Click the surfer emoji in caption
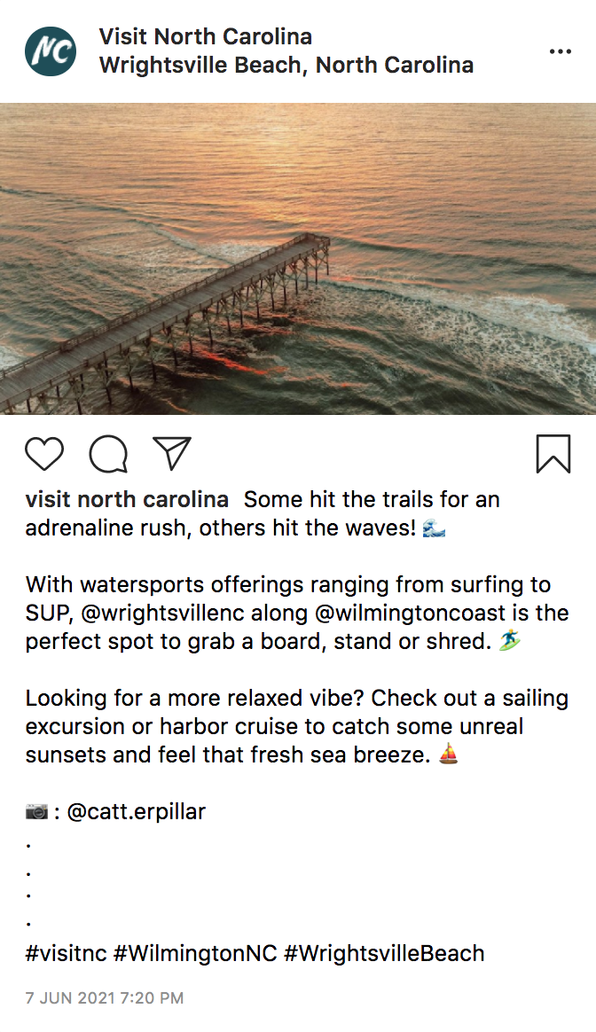Viewport: 596px width, 1032px height. coord(510,642)
